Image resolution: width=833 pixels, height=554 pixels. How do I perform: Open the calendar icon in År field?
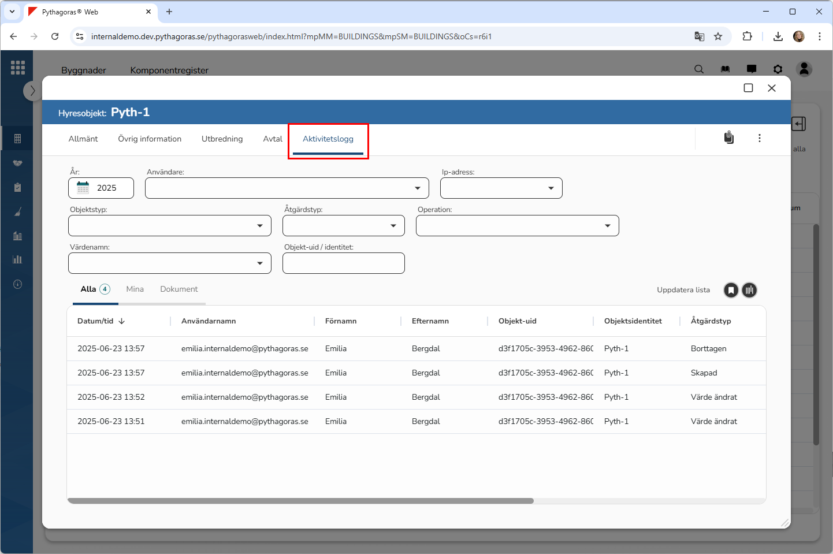click(83, 188)
